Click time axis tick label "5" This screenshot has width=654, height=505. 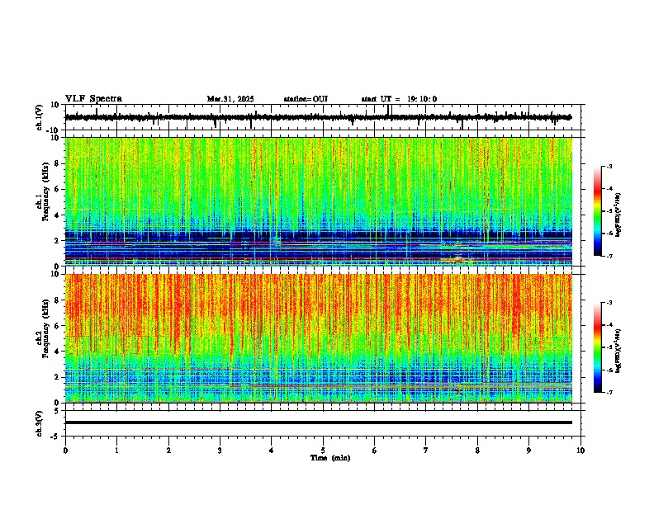tap(323, 451)
